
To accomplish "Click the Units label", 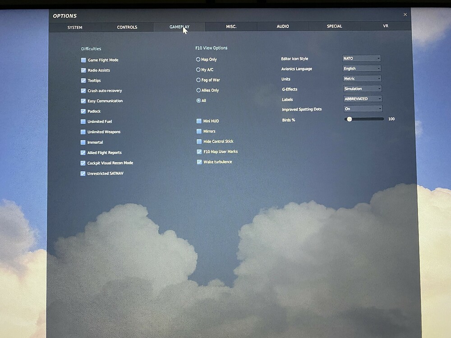I will pos(286,79).
